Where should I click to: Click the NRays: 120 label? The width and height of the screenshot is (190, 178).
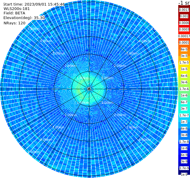(14, 23)
